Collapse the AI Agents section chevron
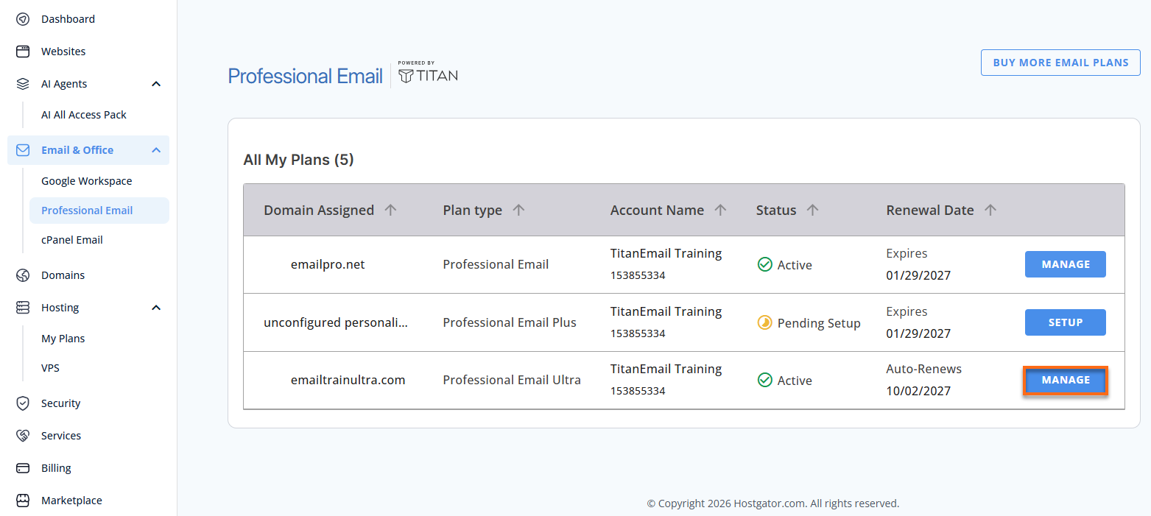 [156, 84]
